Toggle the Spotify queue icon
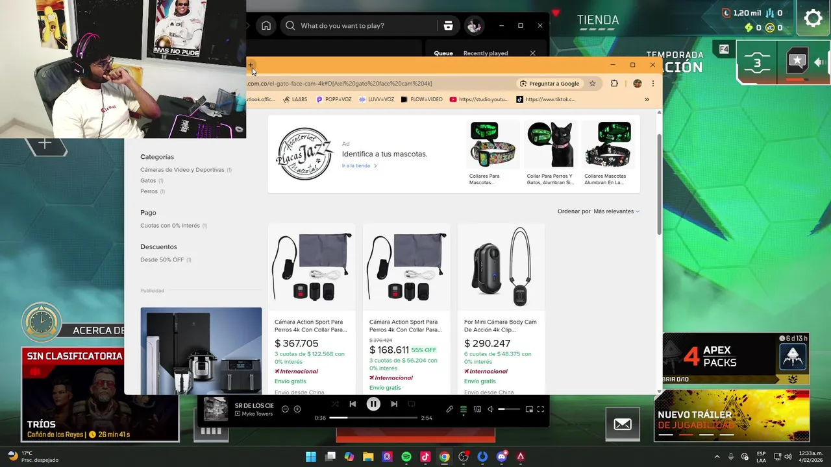Image resolution: width=831 pixels, height=467 pixels. [464, 409]
